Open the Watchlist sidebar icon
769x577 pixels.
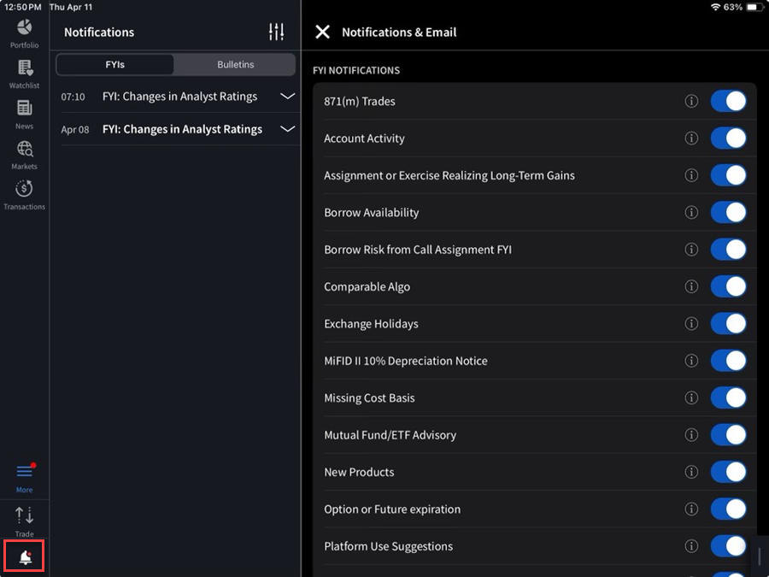(24, 74)
